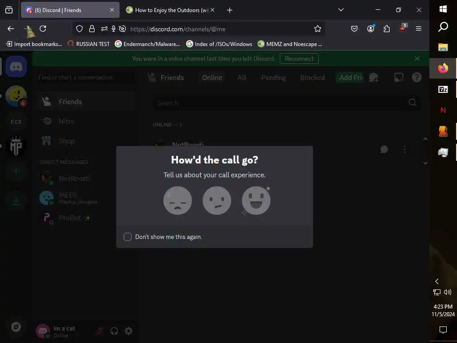Switch to the All friends tab

pyautogui.click(x=241, y=78)
